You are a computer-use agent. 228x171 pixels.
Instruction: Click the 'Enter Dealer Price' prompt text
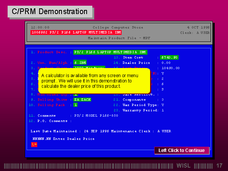pyautogui.click(x=63, y=139)
